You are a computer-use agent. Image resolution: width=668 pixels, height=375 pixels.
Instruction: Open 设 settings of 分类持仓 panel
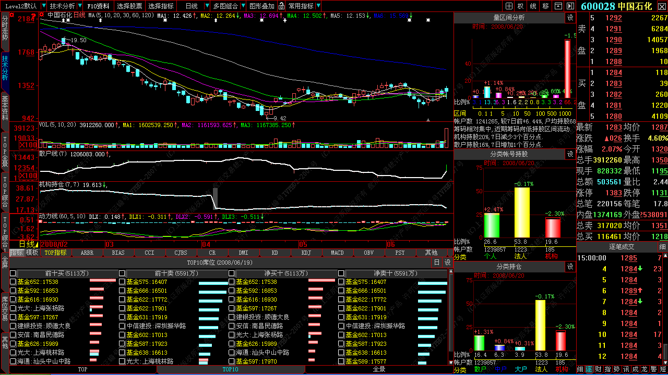point(570,267)
